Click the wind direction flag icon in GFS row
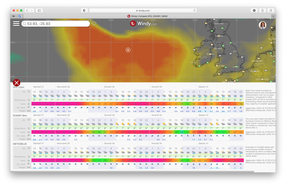This screenshot has height=186, width=286. (x=29, y=107)
